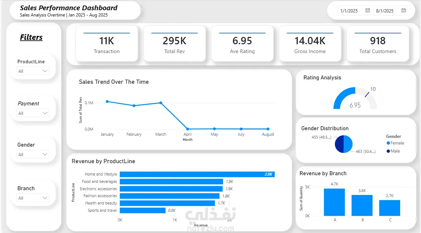This screenshot has height=233, width=421.
Task: Select the Home and lifestyle revenue bar
Action: click(x=197, y=174)
